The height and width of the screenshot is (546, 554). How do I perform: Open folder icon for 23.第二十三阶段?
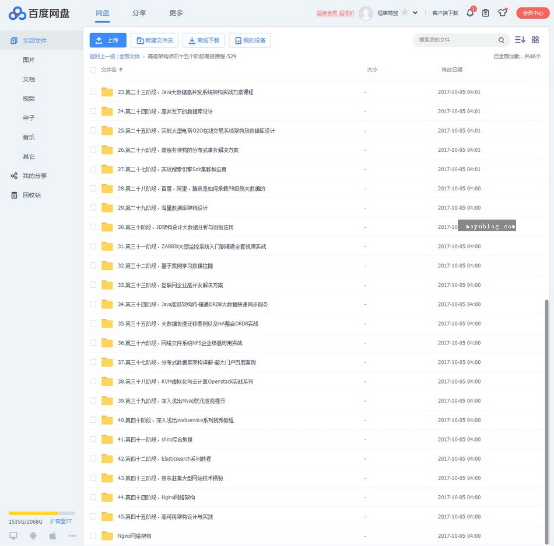(x=107, y=92)
